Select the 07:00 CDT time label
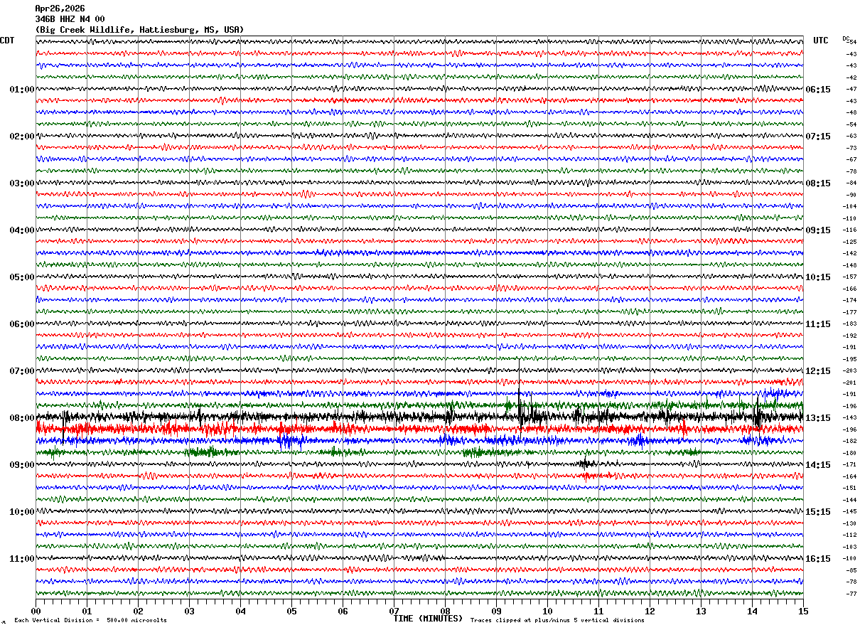860x630 pixels. (x=22, y=371)
